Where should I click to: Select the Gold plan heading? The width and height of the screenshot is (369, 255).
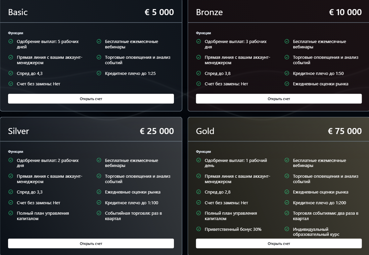205,131
